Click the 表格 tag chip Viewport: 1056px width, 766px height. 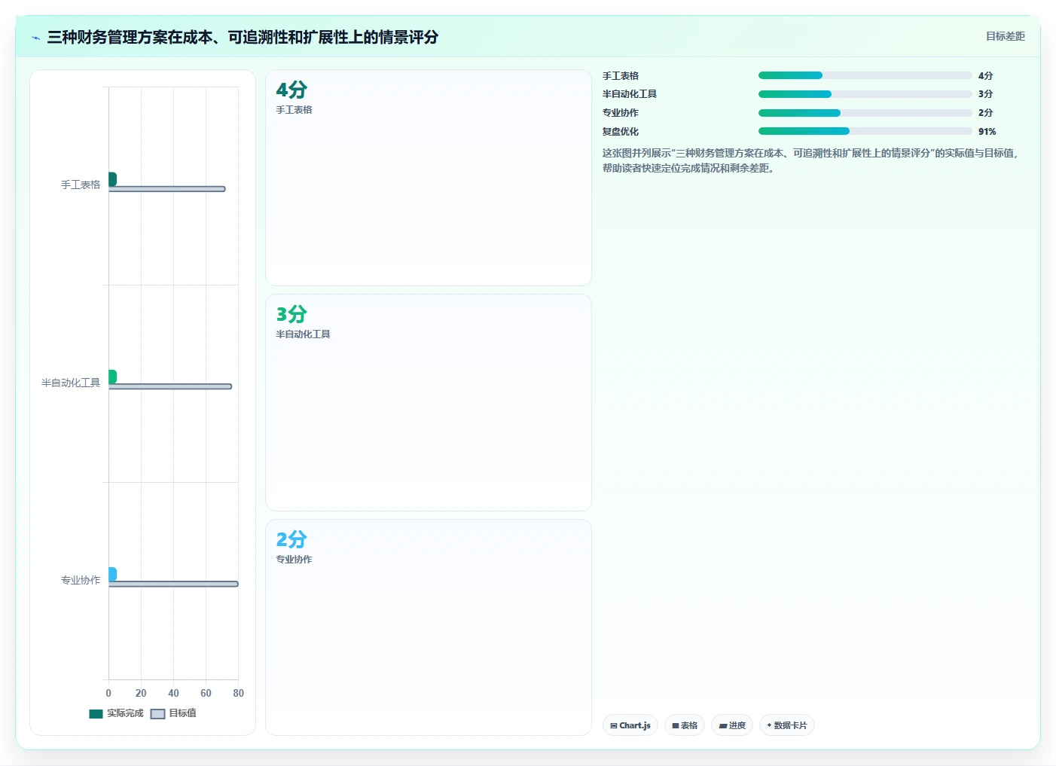pyautogui.click(x=685, y=725)
